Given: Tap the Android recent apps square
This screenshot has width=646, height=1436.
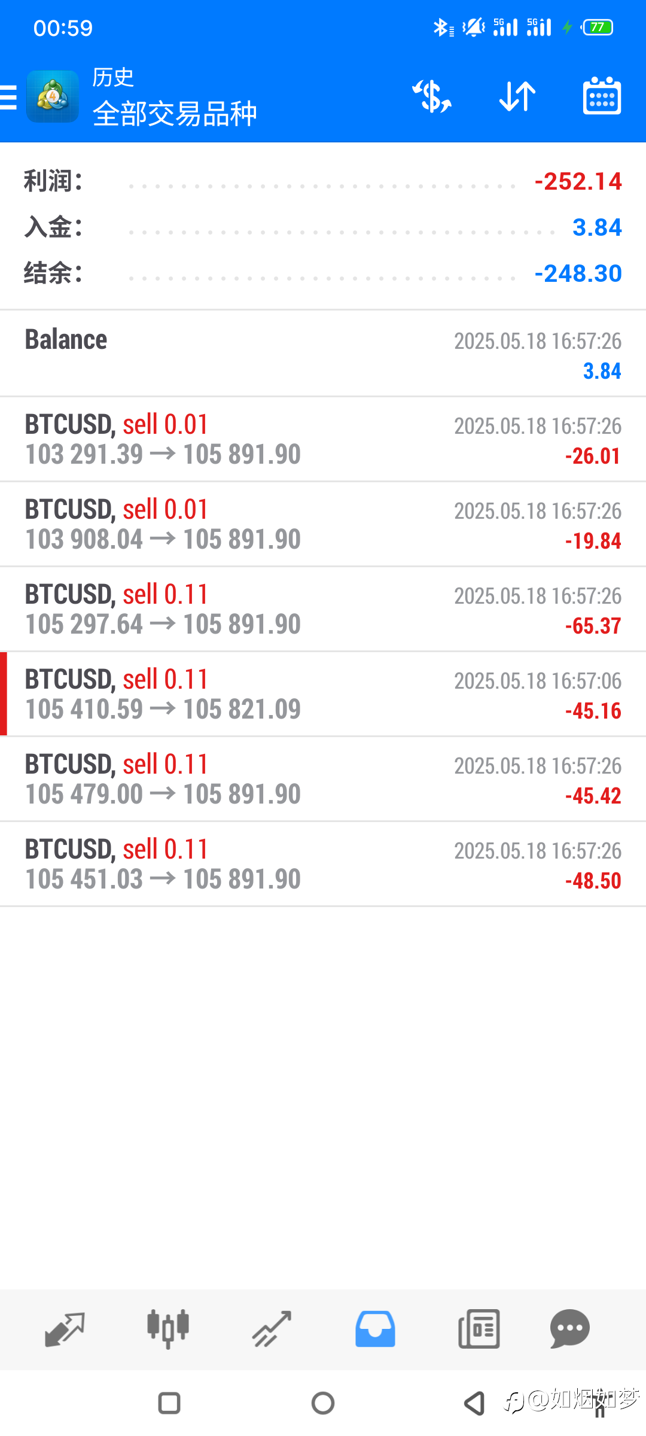Looking at the screenshot, I should (x=169, y=1403).
